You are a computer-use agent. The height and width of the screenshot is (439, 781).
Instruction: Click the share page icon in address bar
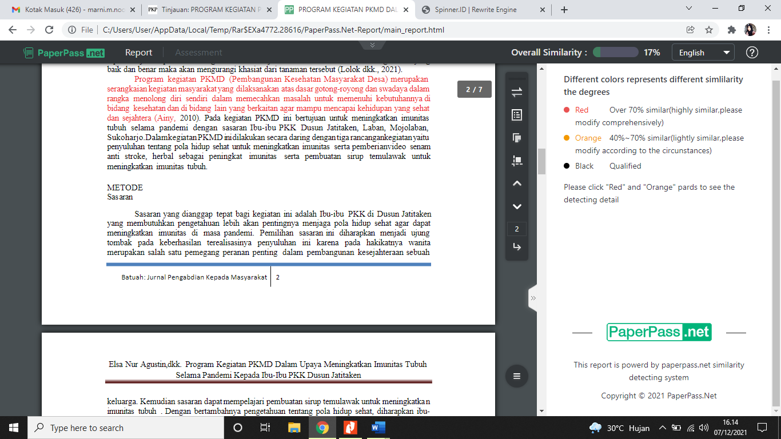(691, 30)
